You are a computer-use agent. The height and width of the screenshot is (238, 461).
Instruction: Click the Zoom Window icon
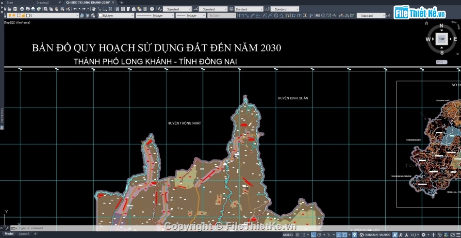pos(105,9)
